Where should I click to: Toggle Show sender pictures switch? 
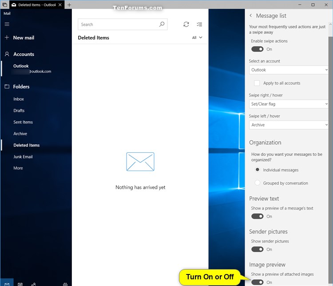pyautogui.click(x=258, y=249)
